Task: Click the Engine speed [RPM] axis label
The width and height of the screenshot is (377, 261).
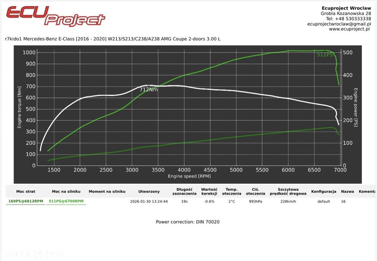Action: (x=189, y=176)
